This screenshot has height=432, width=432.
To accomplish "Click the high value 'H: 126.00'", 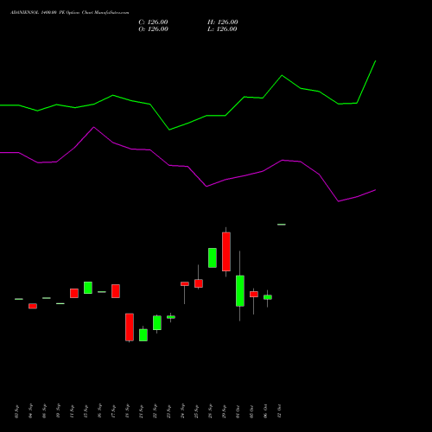I will coord(223,22).
